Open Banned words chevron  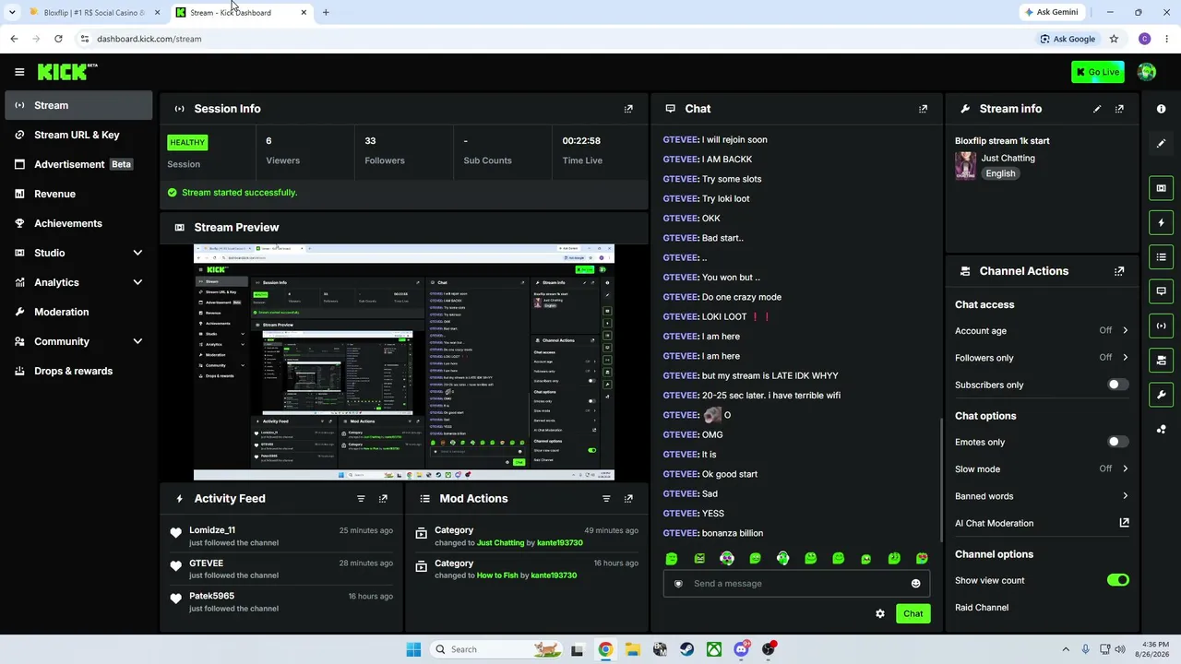[x=1125, y=496]
